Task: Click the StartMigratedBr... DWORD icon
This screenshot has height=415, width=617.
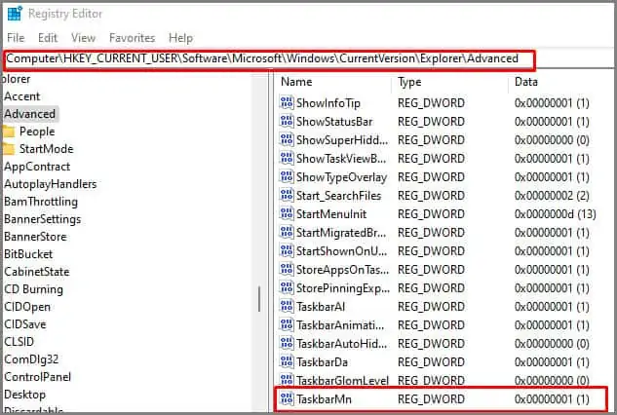Action: [287, 232]
